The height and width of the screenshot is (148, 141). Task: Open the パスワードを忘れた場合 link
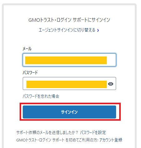[x=41, y=96]
